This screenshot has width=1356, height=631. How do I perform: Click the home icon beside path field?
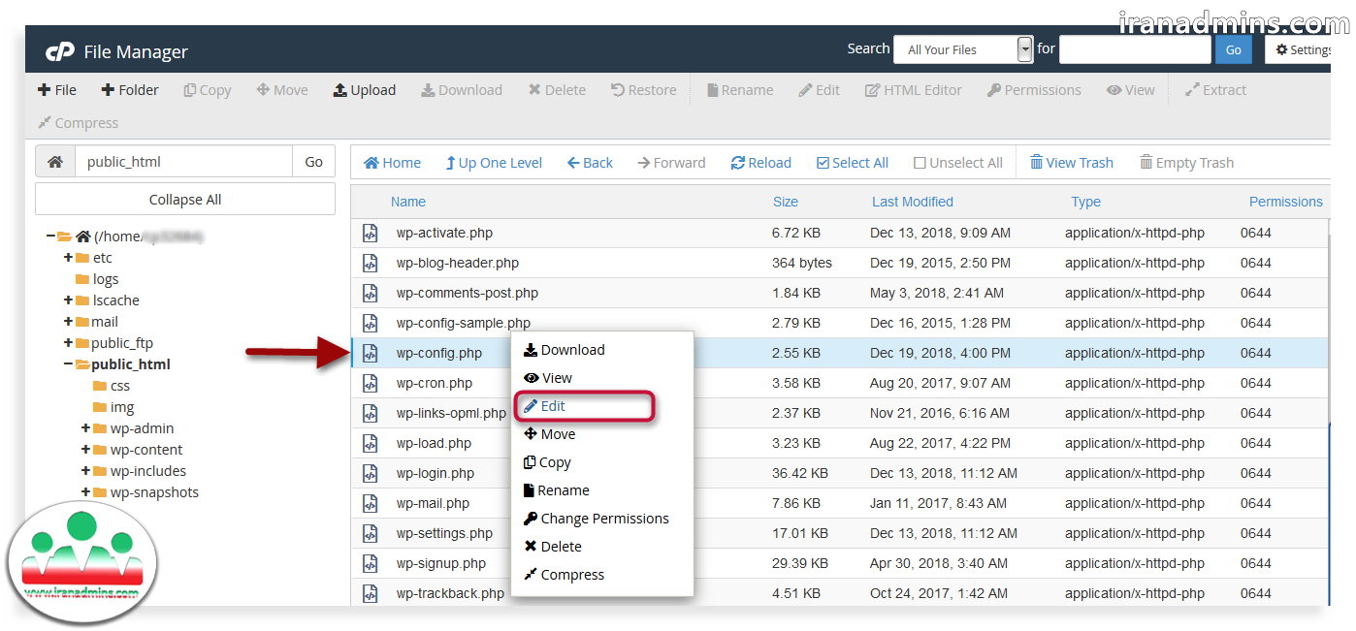[55, 162]
